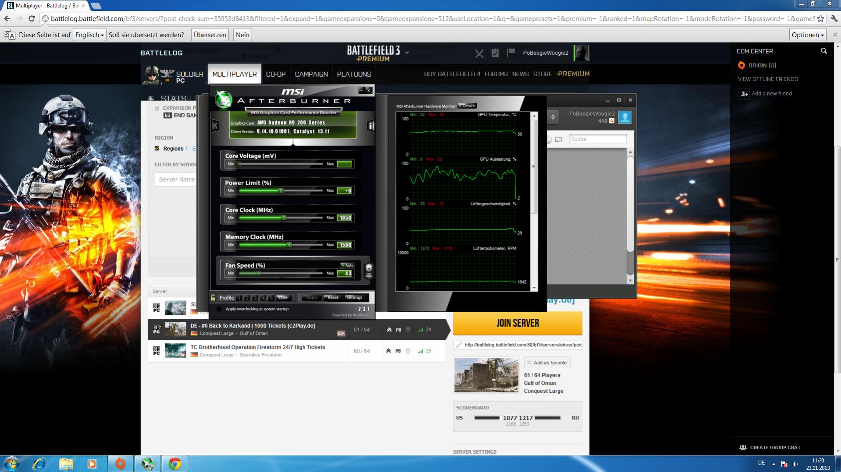Click the chat window icon in Origin
The height and width of the screenshot is (472, 841).
[x=558, y=139]
